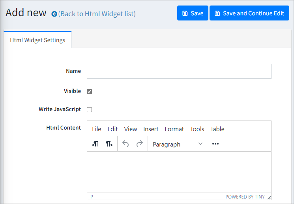Click Save and Continue Edit button
This screenshot has height=204, width=294.
[249, 13]
